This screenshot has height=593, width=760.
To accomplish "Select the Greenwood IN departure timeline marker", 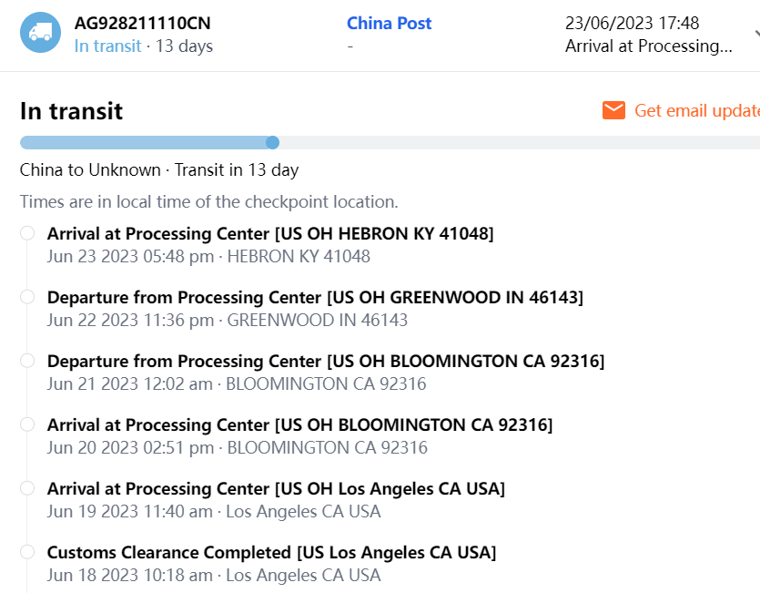I will (x=27, y=297).
